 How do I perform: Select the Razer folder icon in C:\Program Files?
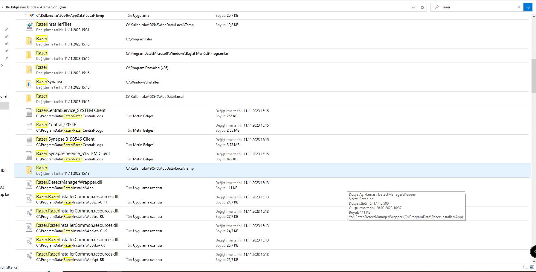pyautogui.click(x=29, y=41)
